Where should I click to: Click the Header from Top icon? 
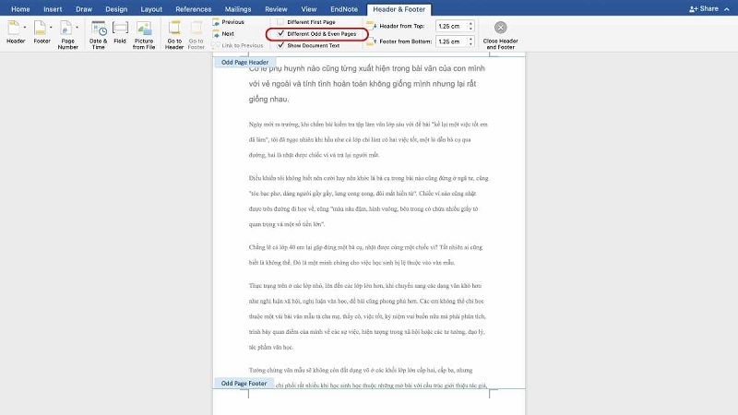372,26
